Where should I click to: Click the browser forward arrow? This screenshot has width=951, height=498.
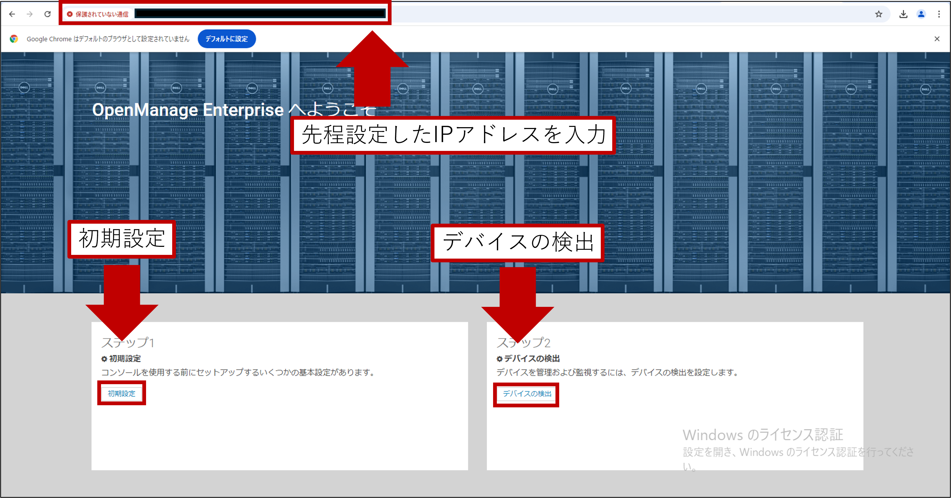30,14
